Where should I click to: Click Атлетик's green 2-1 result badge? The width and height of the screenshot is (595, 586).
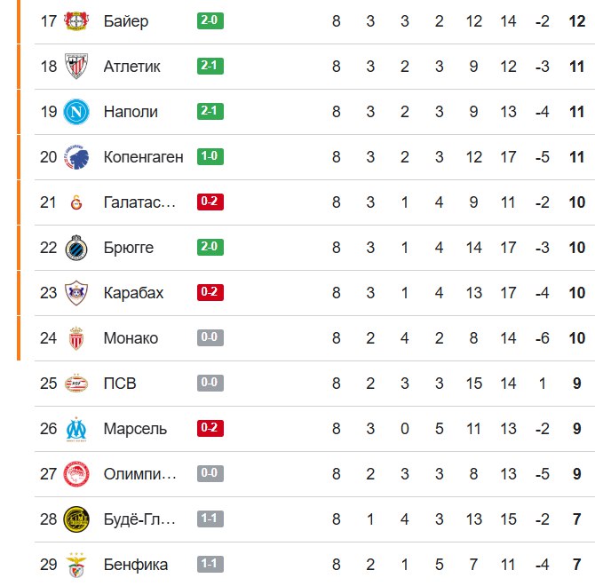pyautogui.click(x=210, y=66)
